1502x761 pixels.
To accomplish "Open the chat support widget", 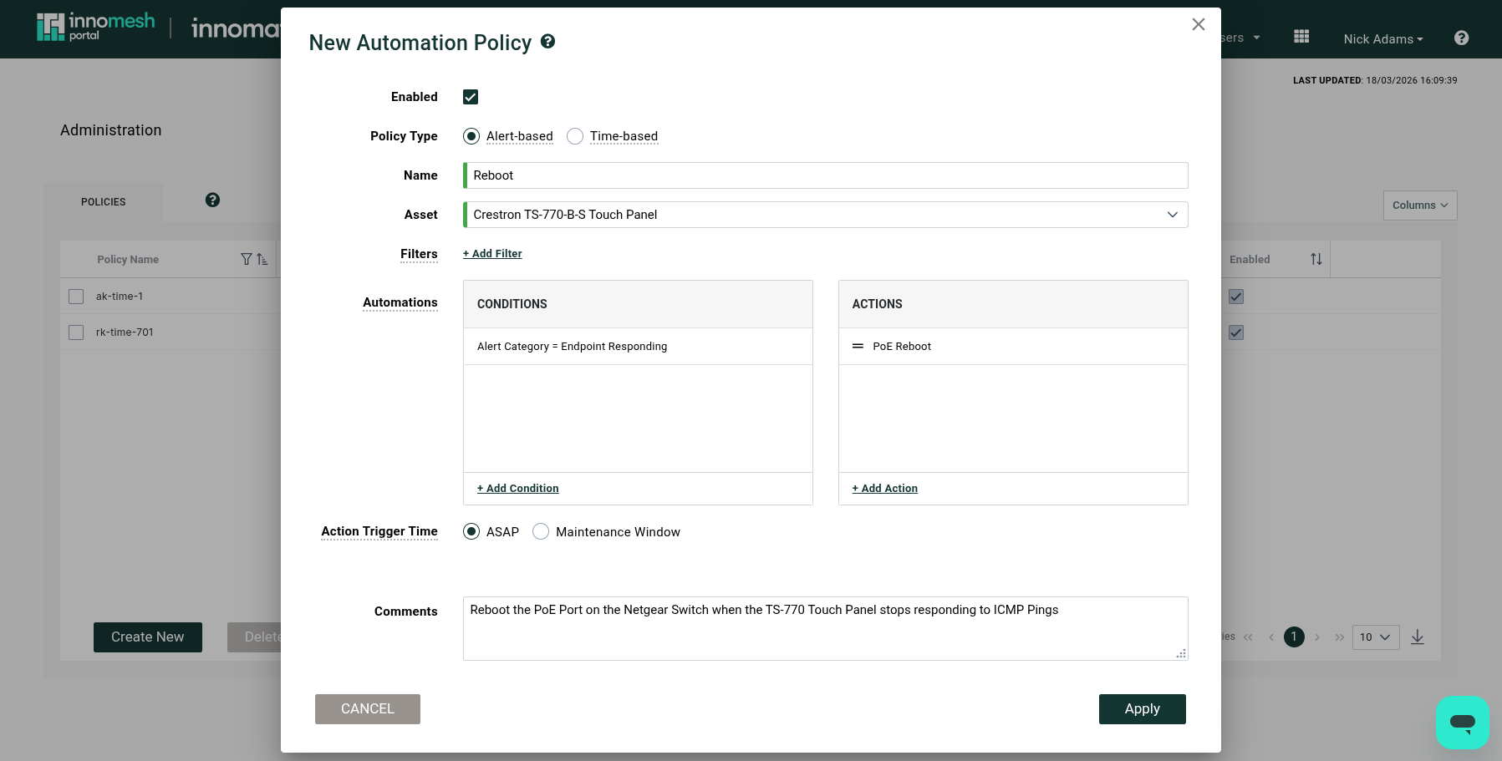I will click(x=1462, y=722).
